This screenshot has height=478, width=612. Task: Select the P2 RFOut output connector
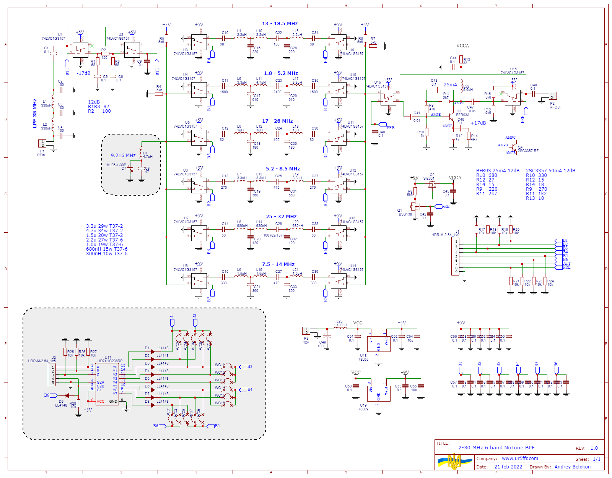point(552,96)
